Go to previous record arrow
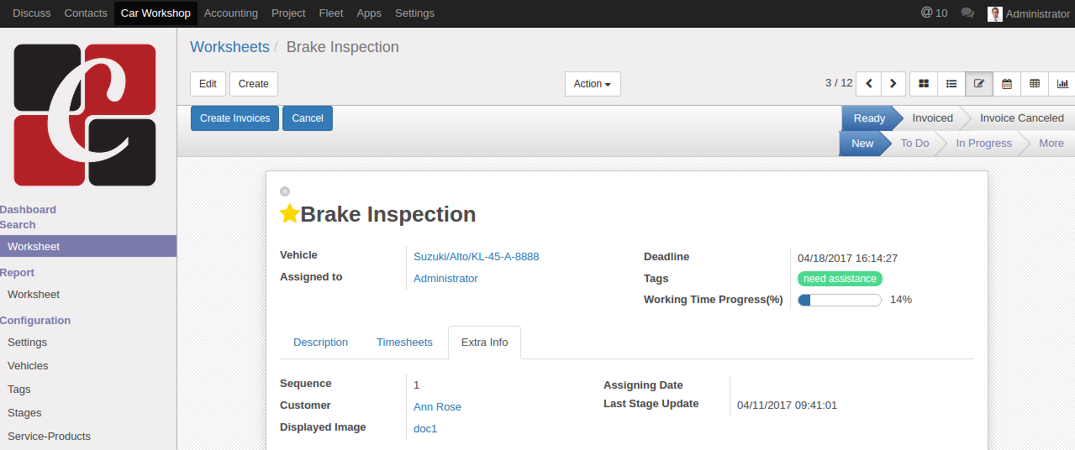This screenshot has width=1075, height=450. click(x=869, y=84)
